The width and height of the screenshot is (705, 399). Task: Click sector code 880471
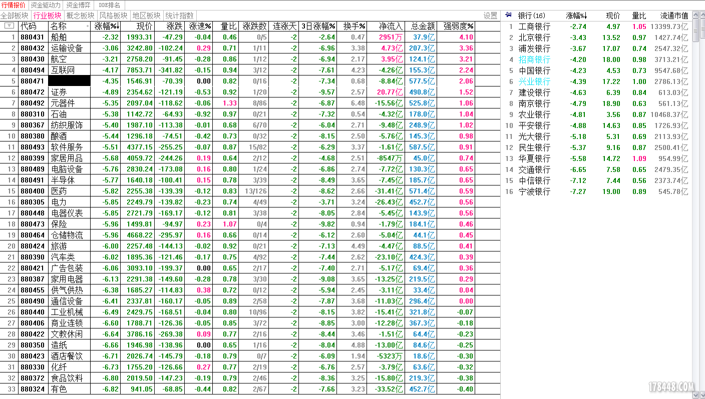(33, 81)
